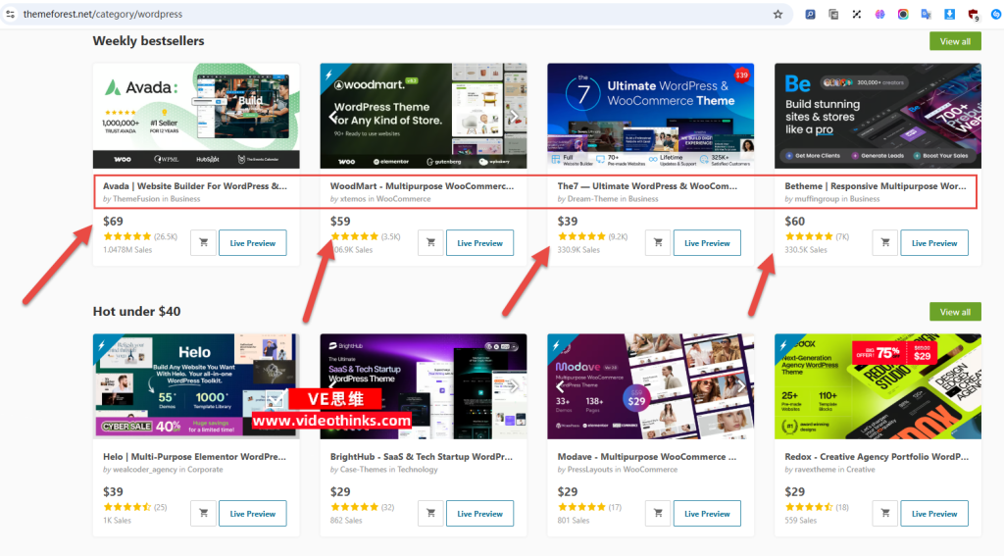The width and height of the screenshot is (1004, 556).
Task: Add Betheme to cart
Action: (885, 243)
